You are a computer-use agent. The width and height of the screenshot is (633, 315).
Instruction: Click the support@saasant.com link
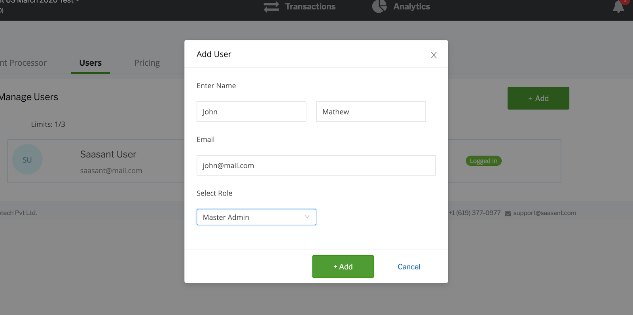tap(545, 213)
